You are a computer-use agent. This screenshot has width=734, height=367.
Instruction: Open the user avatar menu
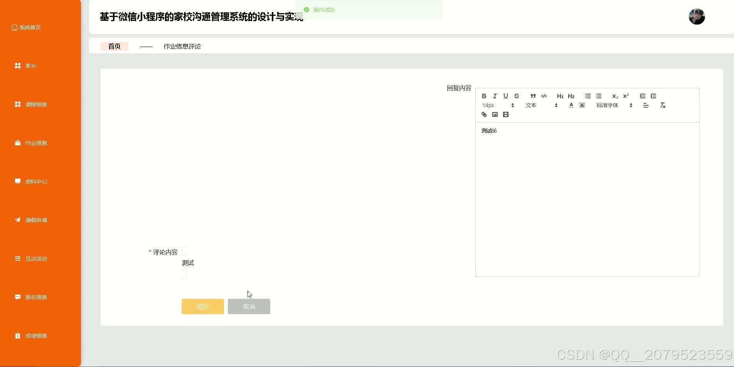click(x=697, y=17)
